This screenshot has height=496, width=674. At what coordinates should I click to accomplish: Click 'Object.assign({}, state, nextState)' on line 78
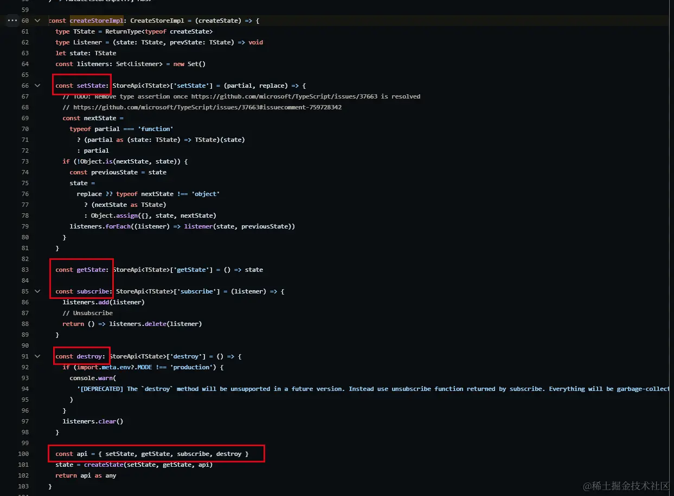pyautogui.click(x=153, y=216)
